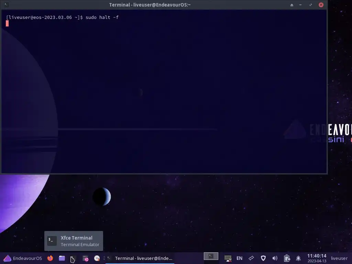The height and width of the screenshot is (264, 352).
Task: Open the network monitor tray icon
Action: point(228,258)
